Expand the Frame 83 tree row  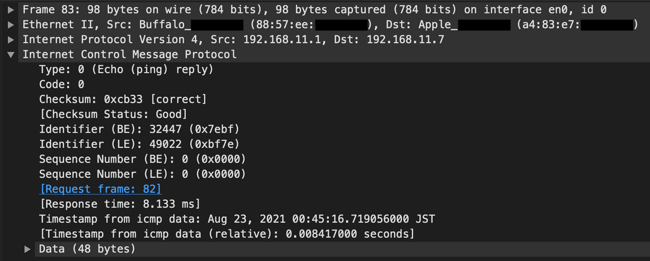(10, 10)
